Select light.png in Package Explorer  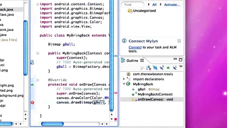point(7,85)
